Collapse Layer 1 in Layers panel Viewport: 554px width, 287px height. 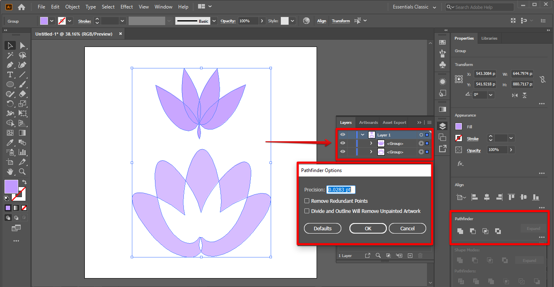(x=362, y=135)
